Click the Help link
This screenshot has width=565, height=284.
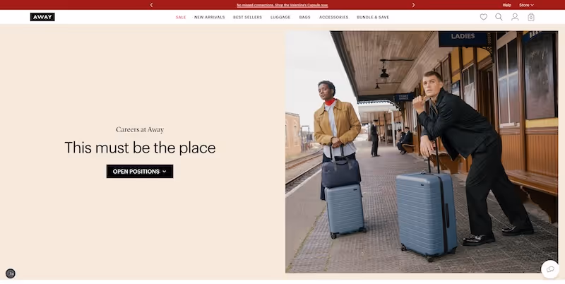point(506,5)
